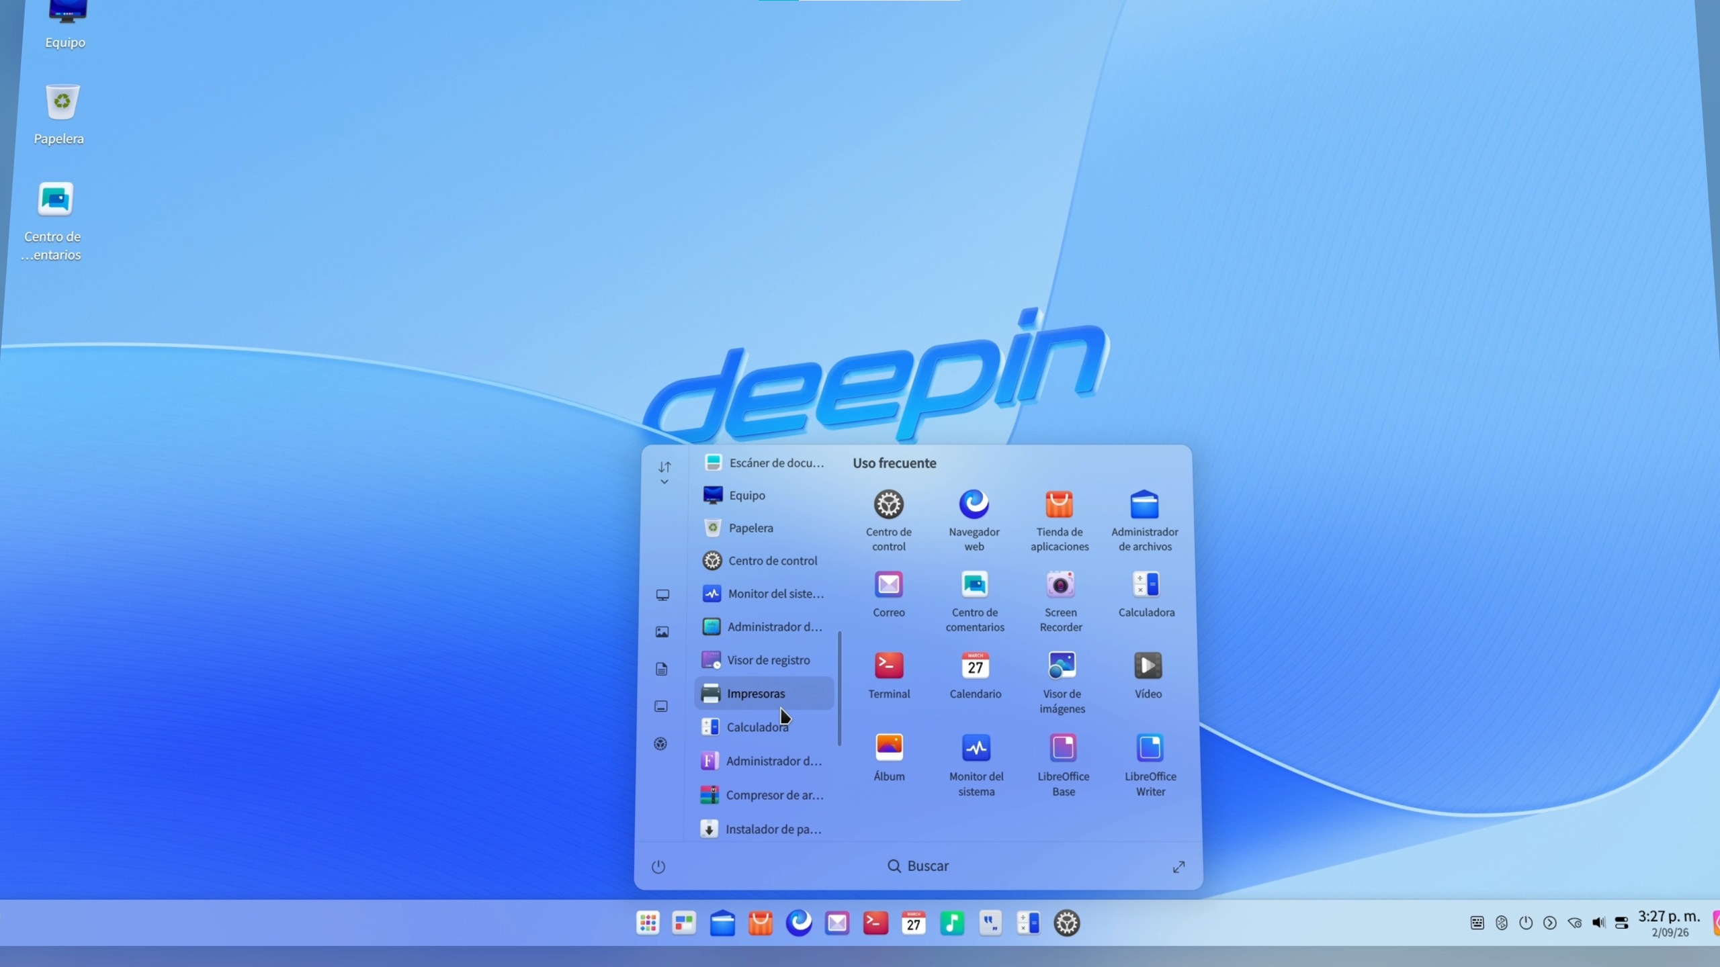Viewport: 1720px width, 967px height.
Task: Select Impresoras in the app list
Action: [764, 694]
